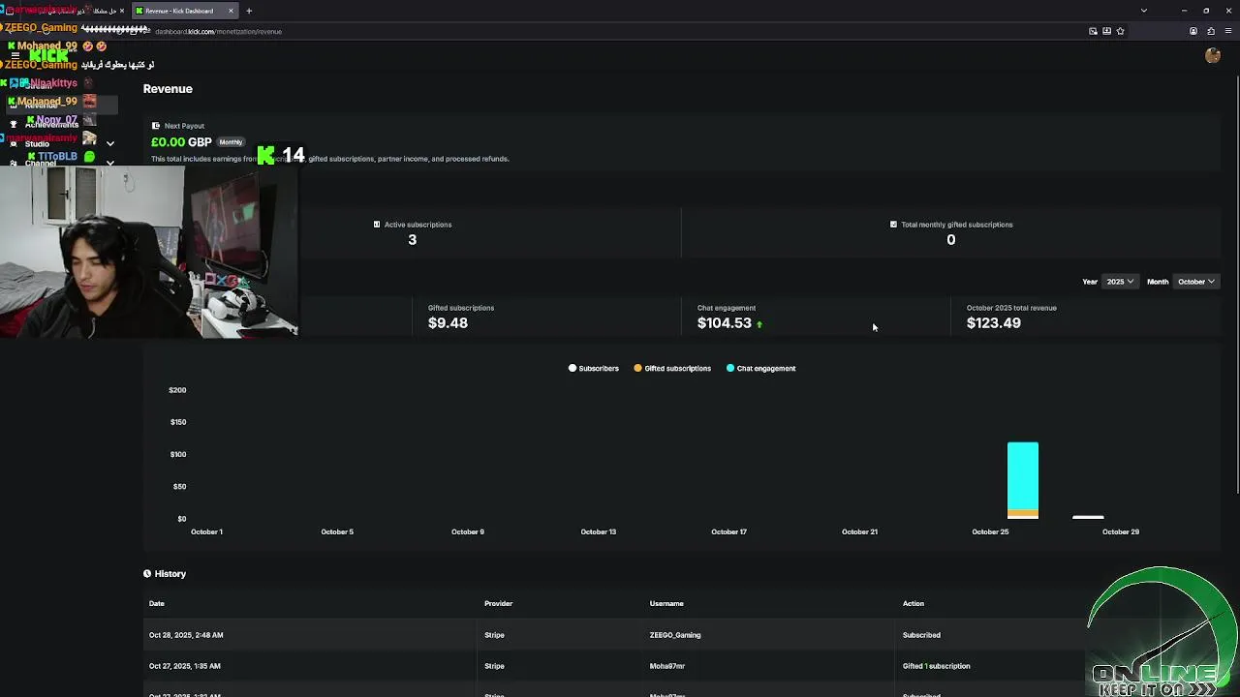The image size is (1240, 697).
Task: Click the Oct 28, 2025, 2:48 AM date
Action: tap(186, 635)
